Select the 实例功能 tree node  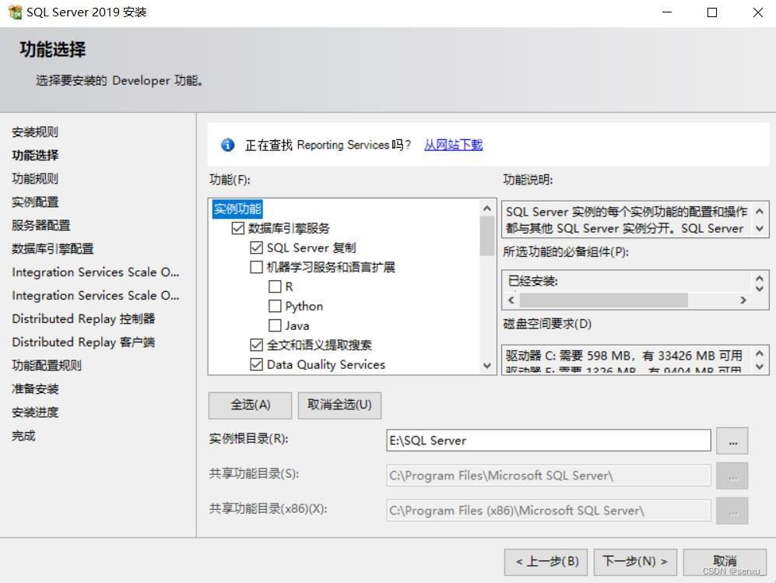click(237, 209)
